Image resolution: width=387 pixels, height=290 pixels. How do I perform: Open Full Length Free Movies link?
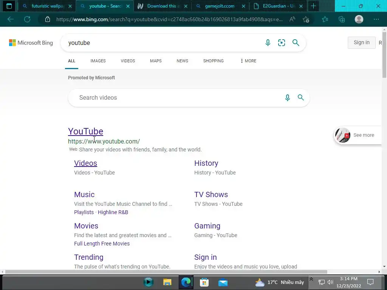click(x=102, y=244)
